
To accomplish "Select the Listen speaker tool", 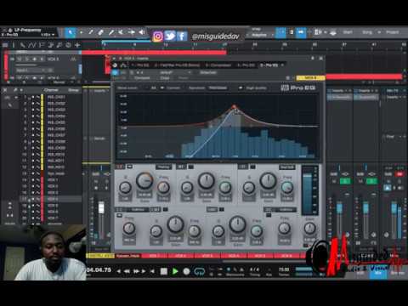I will click(x=142, y=32).
